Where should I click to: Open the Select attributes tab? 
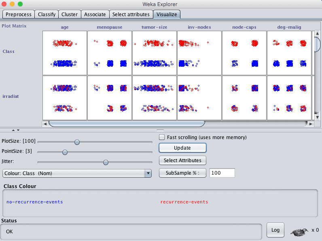131,15
